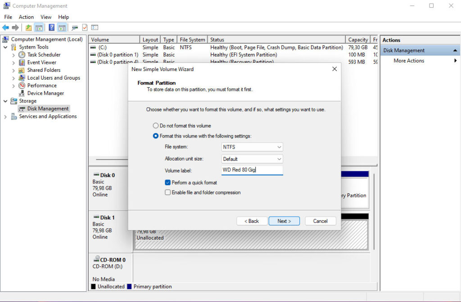Click the Performance monitor icon
This screenshot has height=302, width=461.
(22, 85)
